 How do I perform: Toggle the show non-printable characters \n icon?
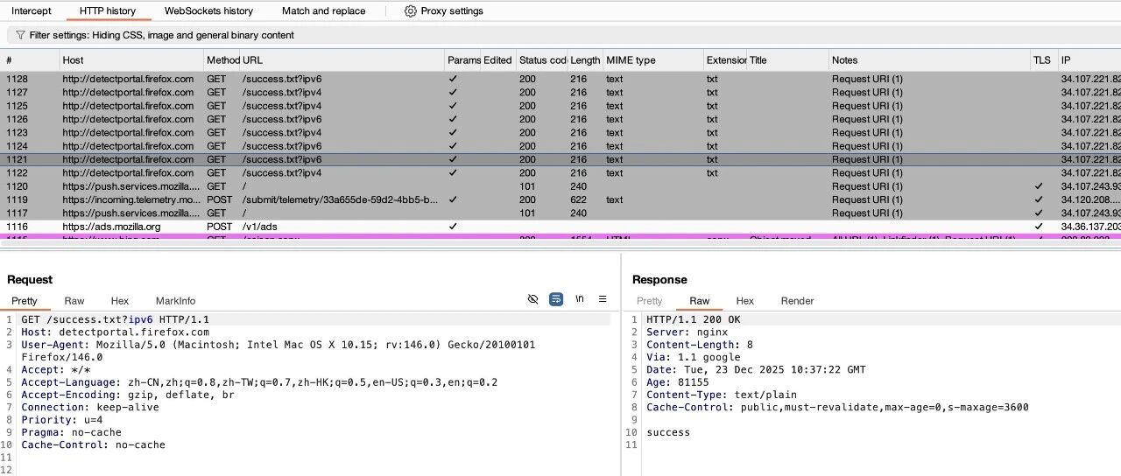click(580, 299)
